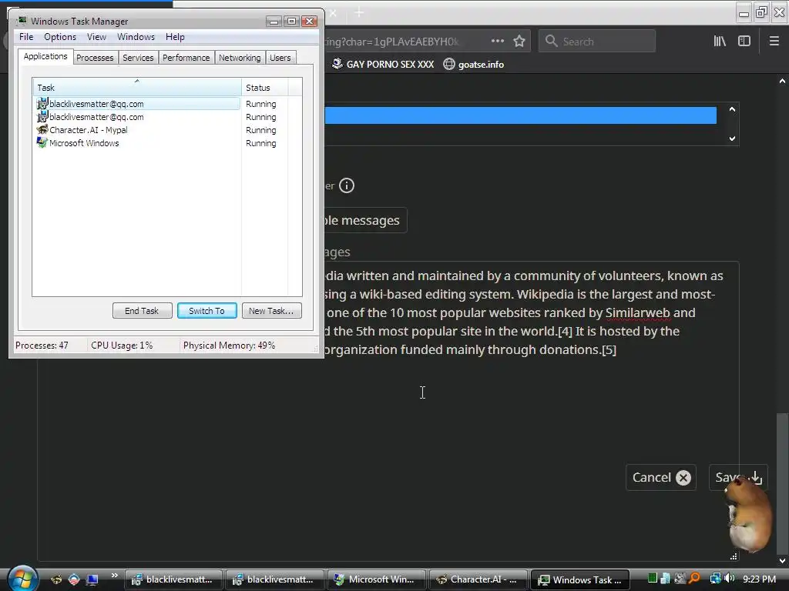Click the orange magnifier tray icon
Screen dimensions: 789x591
click(695, 579)
